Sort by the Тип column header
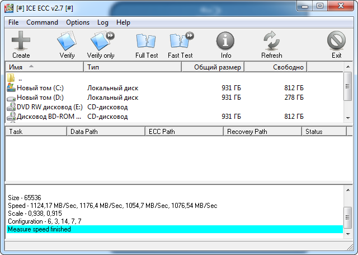The height and width of the screenshot is (255, 358). 133,67
